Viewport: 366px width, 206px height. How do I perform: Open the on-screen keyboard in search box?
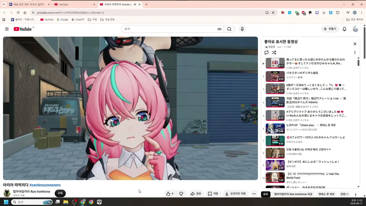(x=220, y=29)
